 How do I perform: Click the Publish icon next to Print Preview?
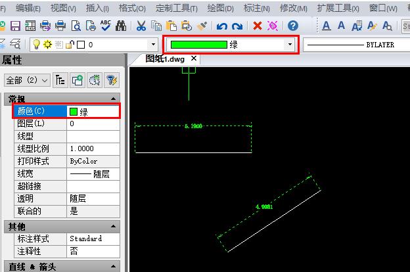click(x=91, y=26)
